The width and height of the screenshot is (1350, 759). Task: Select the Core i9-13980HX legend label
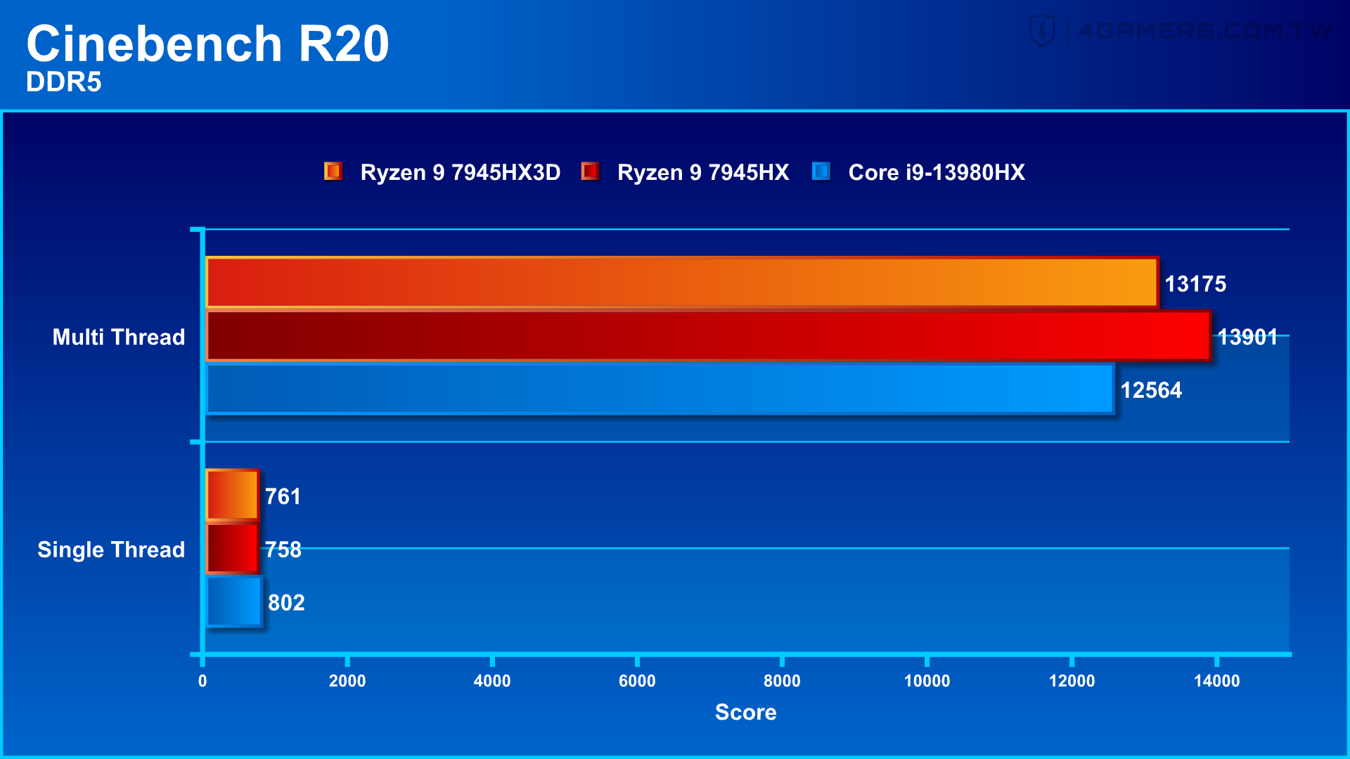pyautogui.click(x=937, y=172)
